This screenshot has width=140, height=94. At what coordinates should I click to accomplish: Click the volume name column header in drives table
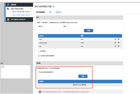tap(41, 82)
